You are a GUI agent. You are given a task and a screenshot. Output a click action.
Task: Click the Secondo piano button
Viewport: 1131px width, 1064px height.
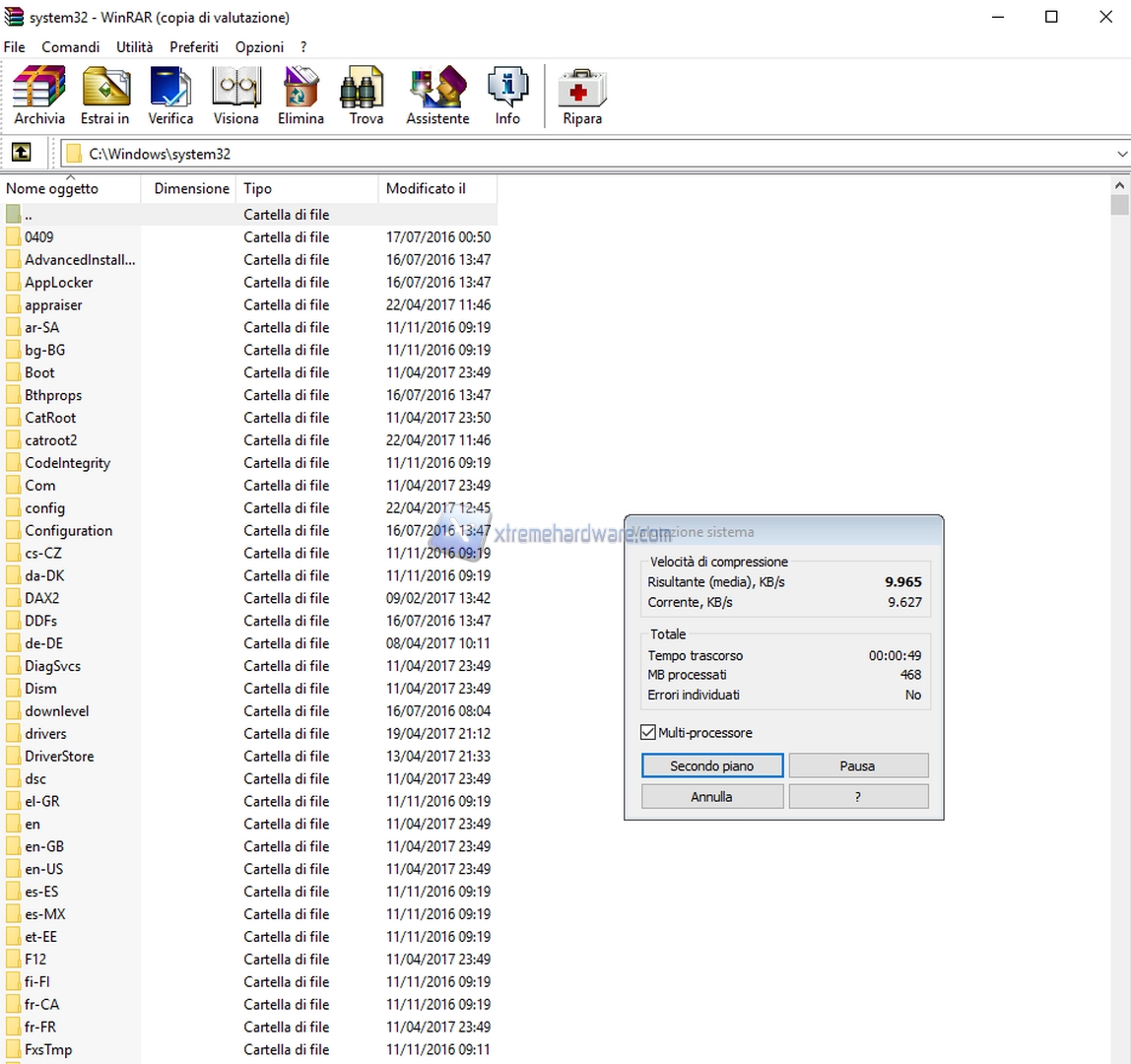click(x=711, y=765)
